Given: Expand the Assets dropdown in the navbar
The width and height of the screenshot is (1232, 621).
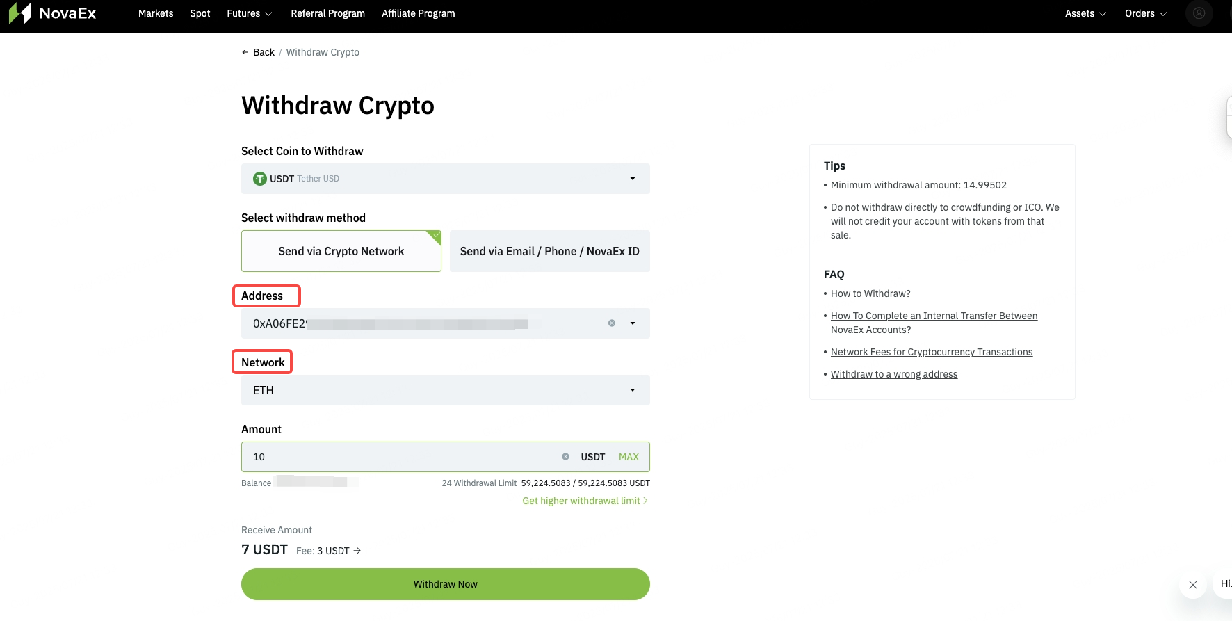Looking at the screenshot, I should click(1085, 13).
